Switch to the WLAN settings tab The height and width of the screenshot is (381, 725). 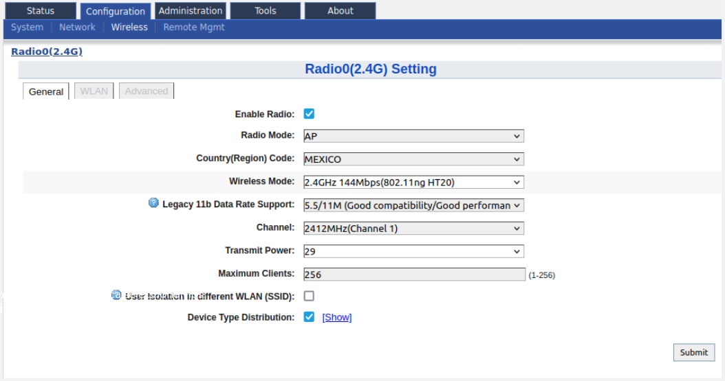click(94, 91)
